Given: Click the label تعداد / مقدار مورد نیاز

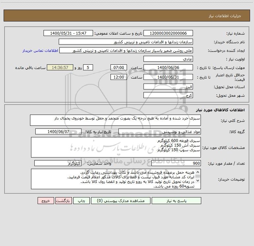Looking at the screenshot, I should click(x=226, y=164).
